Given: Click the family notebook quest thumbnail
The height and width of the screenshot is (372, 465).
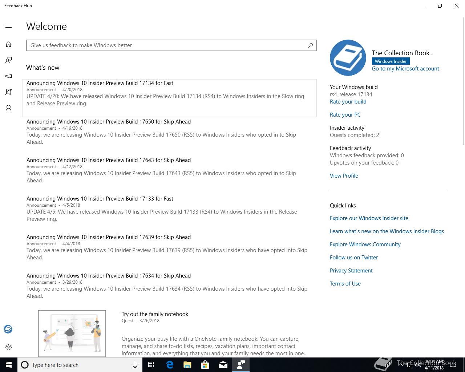Looking at the screenshot, I should tap(72, 333).
